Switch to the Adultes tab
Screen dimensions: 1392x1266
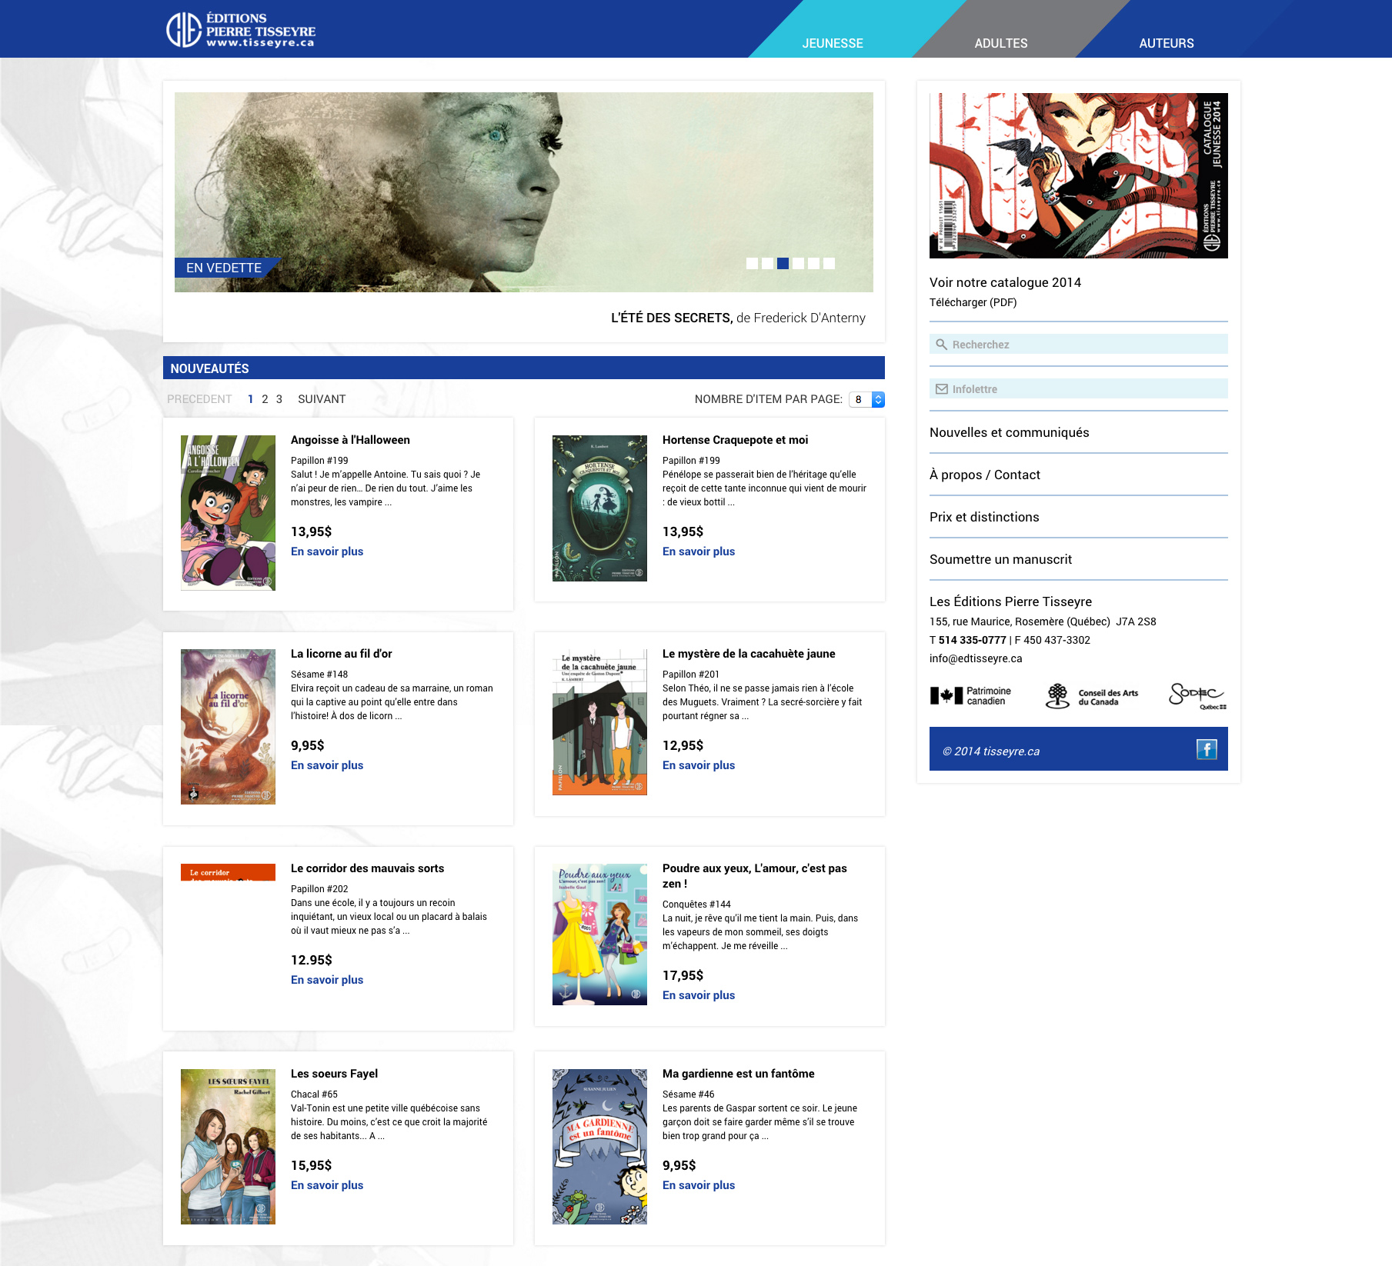pos(1000,43)
